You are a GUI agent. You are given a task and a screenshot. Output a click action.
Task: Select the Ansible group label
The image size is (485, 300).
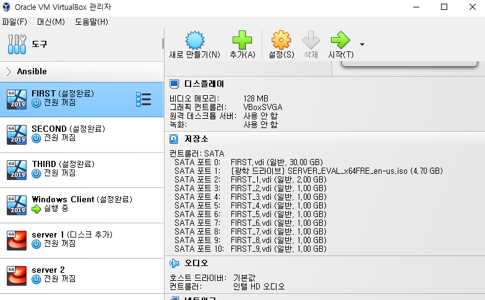click(32, 72)
